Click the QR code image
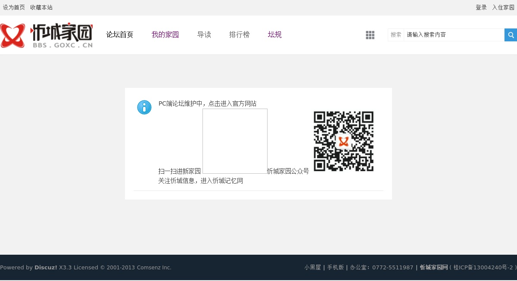This screenshot has height=281, width=517. click(x=343, y=141)
